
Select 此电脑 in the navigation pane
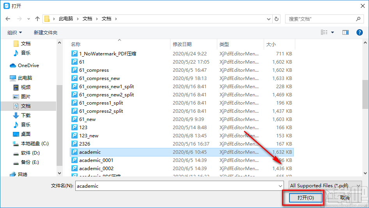[21, 78]
